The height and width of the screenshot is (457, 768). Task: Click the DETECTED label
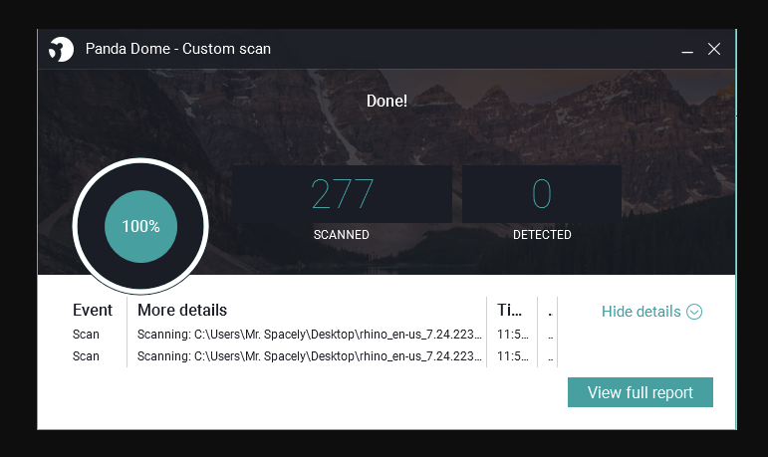tap(542, 235)
